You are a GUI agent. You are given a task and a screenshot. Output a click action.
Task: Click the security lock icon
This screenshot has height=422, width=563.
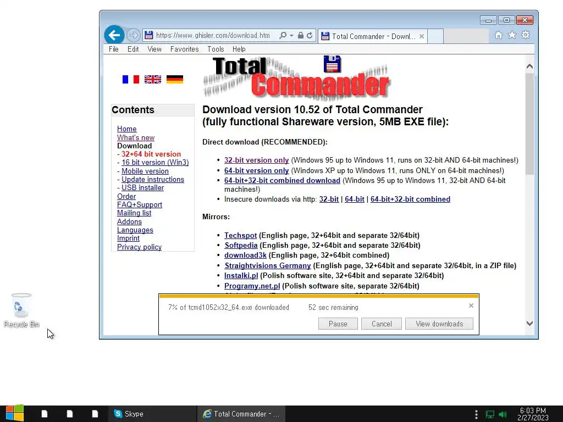(301, 35)
